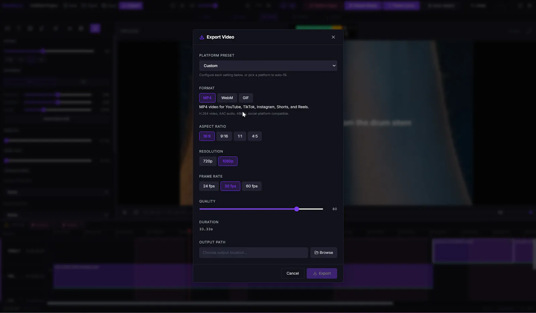This screenshot has width=536, height=313.
Task: Browse for output location
Action: [x=324, y=253]
